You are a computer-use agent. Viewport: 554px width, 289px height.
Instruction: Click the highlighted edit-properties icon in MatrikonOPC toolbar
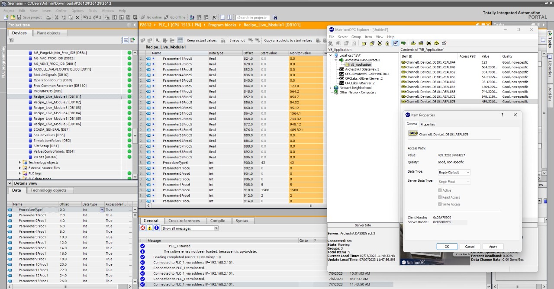coord(395,43)
